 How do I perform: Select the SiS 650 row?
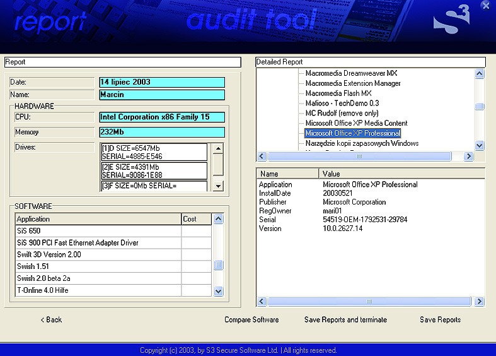[113, 231]
